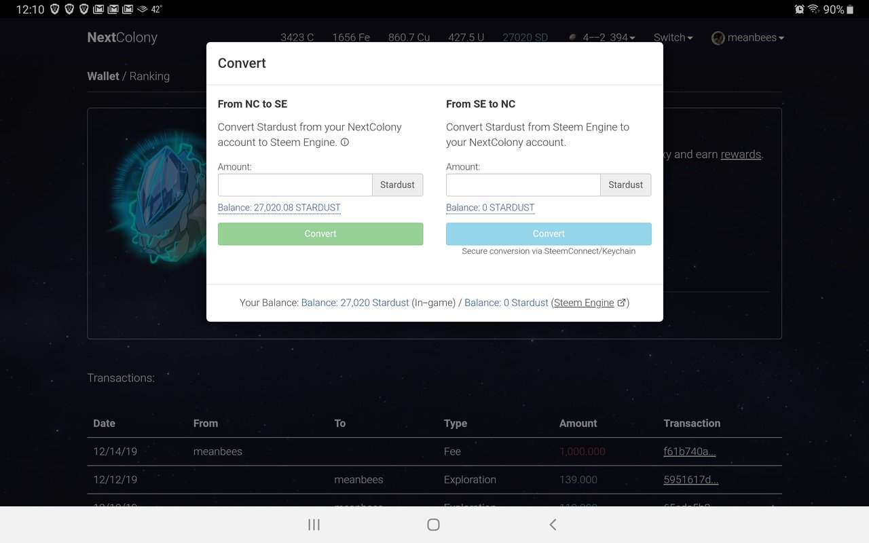Focus the SE to NC amount field
The height and width of the screenshot is (543, 869).
[523, 185]
